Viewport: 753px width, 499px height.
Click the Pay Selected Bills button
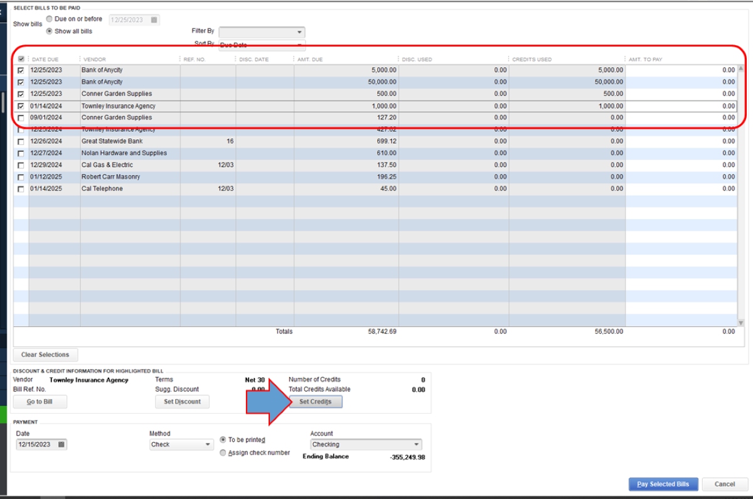coord(663,484)
